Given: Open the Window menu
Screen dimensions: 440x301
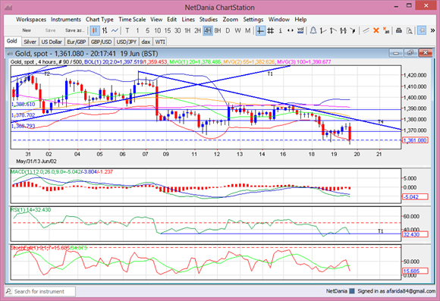Looking at the screenshot, I should pos(279,20).
